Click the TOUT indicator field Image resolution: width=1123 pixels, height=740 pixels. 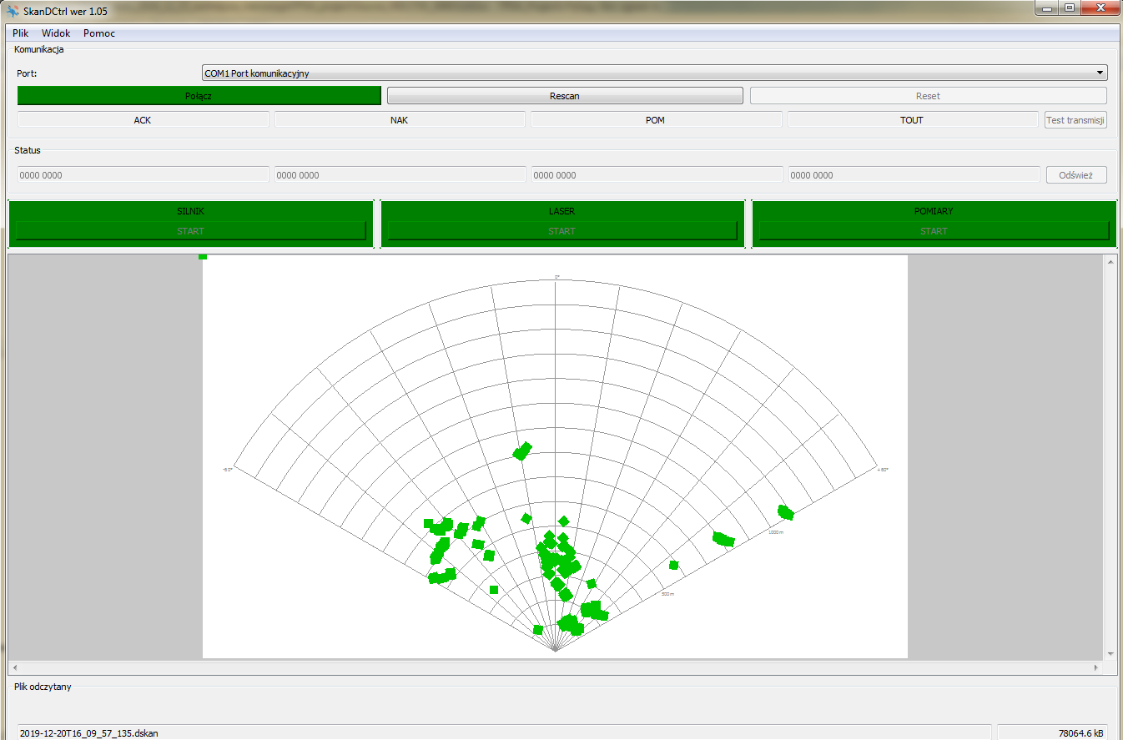[912, 120]
